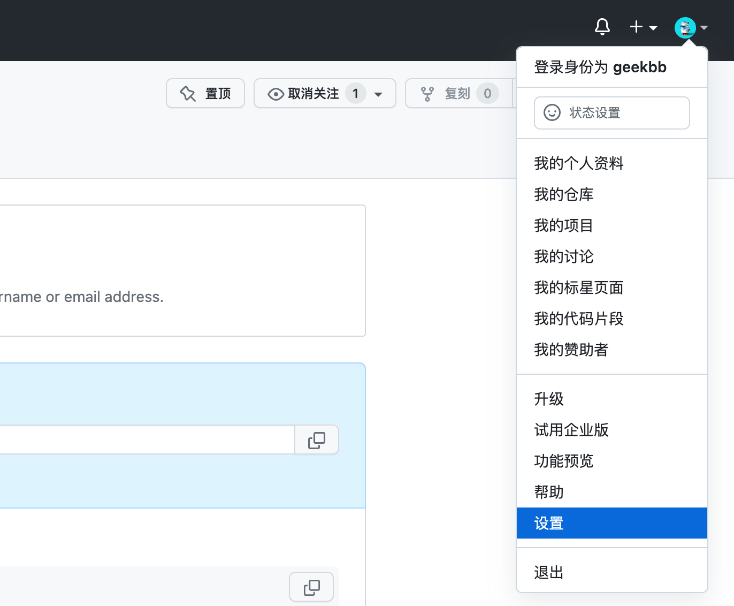Click the 退出 logout option
Viewport: 734px width, 606px height.
(548, 572)
